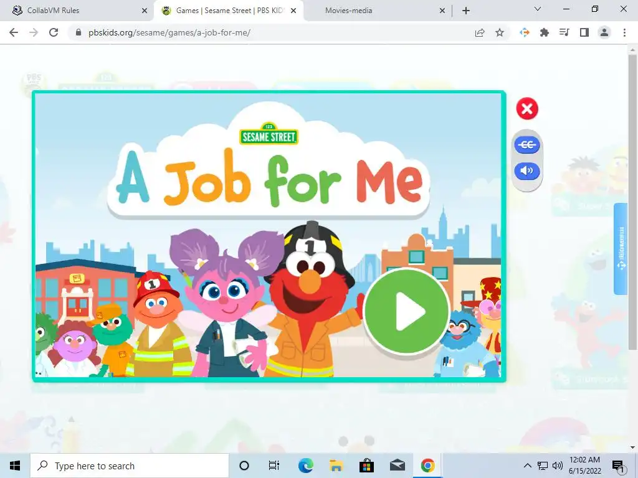Close the Sesame Street games tab

[x=293, y=11]
